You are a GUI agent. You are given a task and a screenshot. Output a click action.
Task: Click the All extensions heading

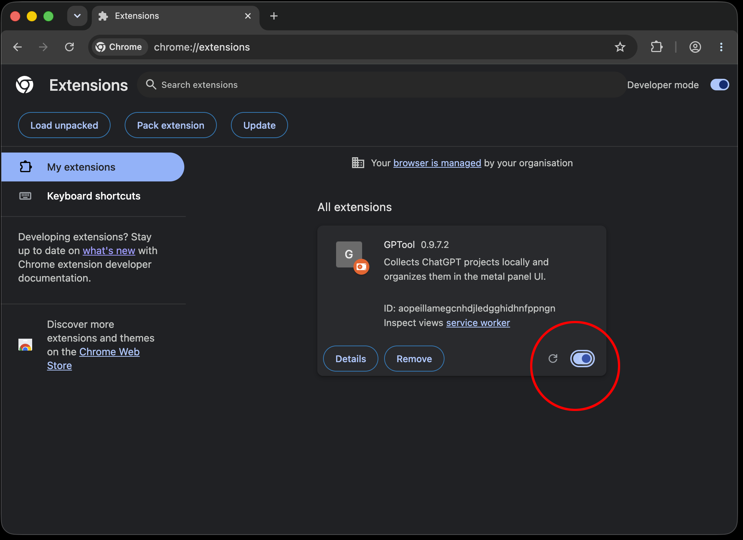point(355,207)
